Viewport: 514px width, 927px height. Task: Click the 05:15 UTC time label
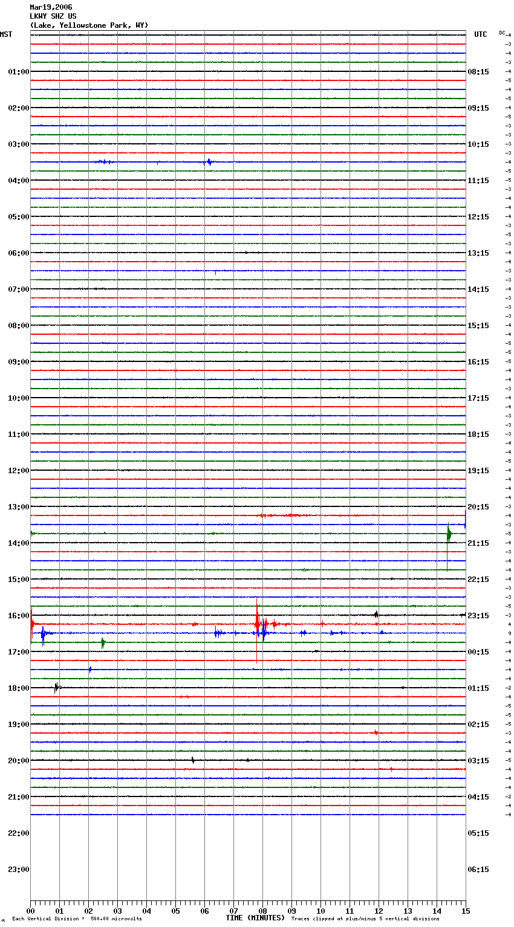pyautogui.click(x=478, y=833)
